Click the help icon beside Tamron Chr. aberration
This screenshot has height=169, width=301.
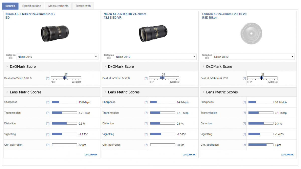coord(244,145)
